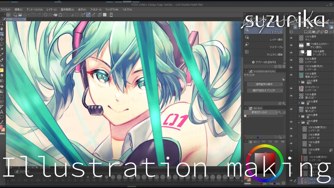Expand the 髪前 layer folder
Viewport: 334px width, 188px height.
pos(299,82)
